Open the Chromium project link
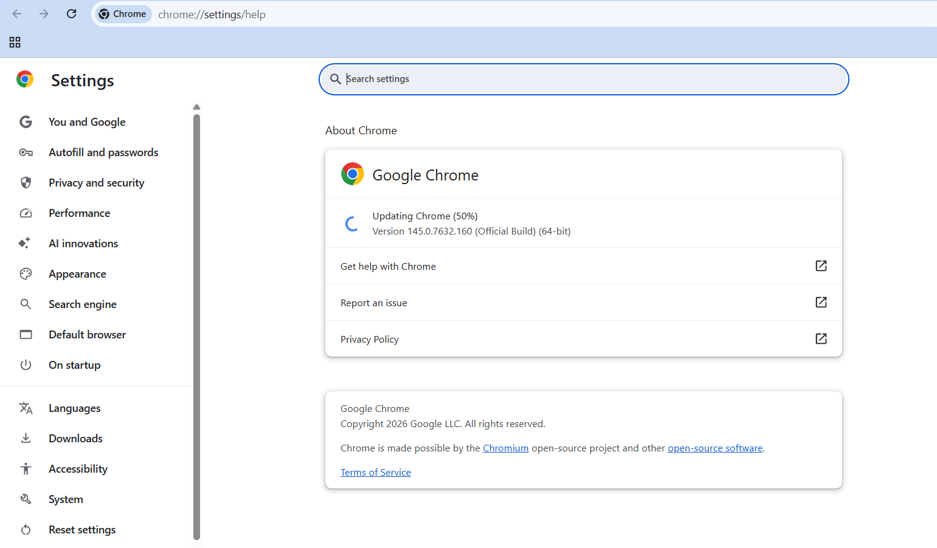 click(x=505, y=448)
